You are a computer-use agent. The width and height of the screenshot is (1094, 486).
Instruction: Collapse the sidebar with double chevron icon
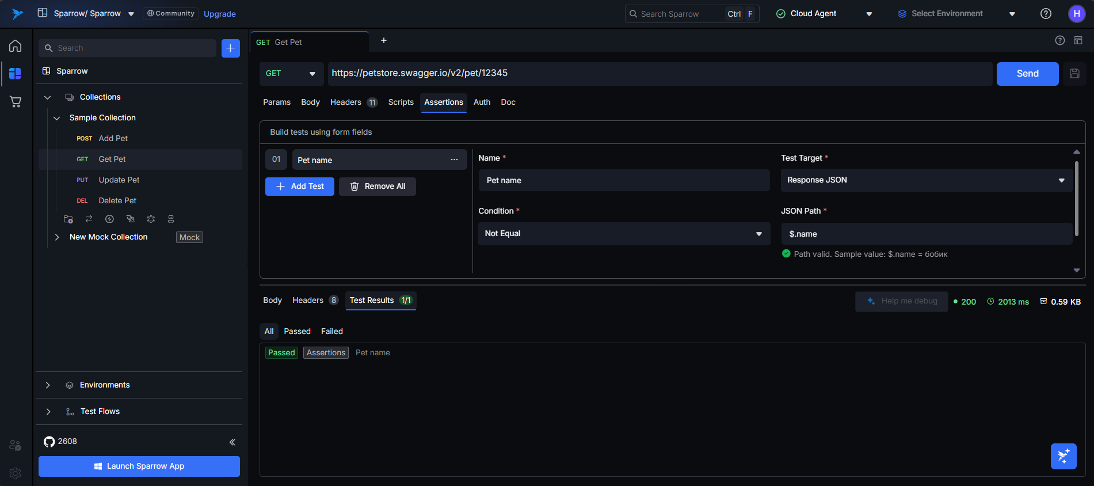tap(232, 442)
